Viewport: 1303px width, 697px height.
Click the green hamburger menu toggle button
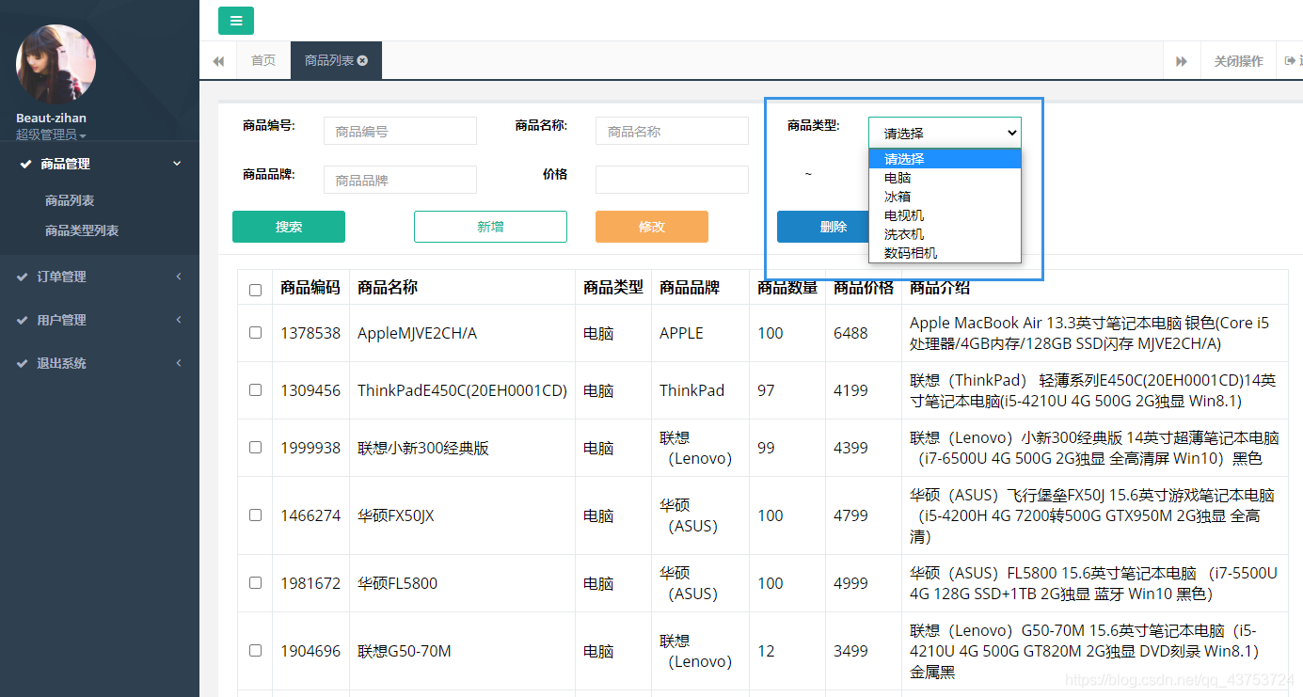pyautogui.click(x=235, y=21)
